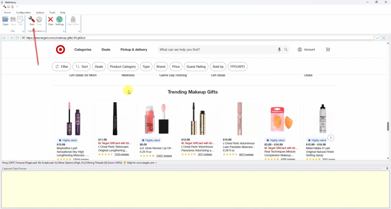Click L'Oreal Voluminous Lash Paradise title
The height and width of the screenshot is (209, 391).
tap(239, 147)
